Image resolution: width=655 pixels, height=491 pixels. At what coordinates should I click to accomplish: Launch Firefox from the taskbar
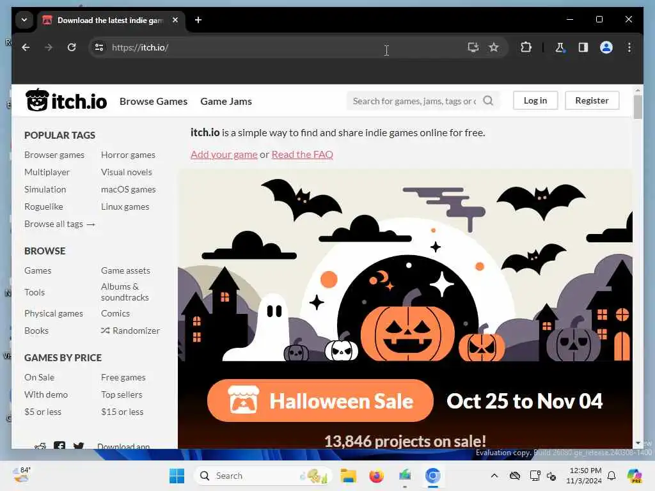376,476
